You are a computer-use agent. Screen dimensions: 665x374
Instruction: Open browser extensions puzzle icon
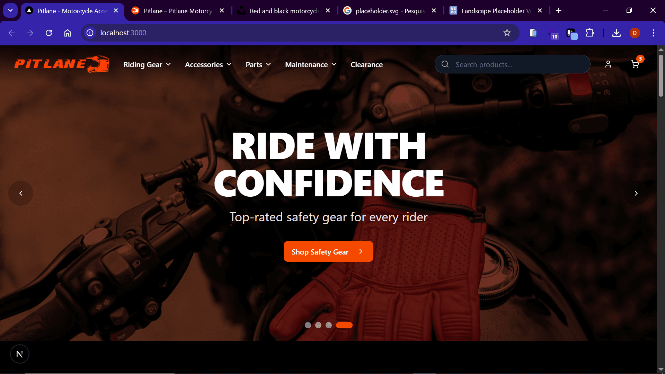point(589,33)
